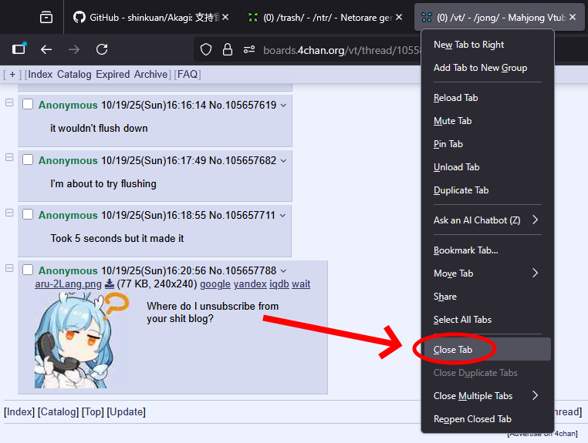The height and width of the screenshot is (443, 588).
Task: Reload the current page
Action: (102, 49)
